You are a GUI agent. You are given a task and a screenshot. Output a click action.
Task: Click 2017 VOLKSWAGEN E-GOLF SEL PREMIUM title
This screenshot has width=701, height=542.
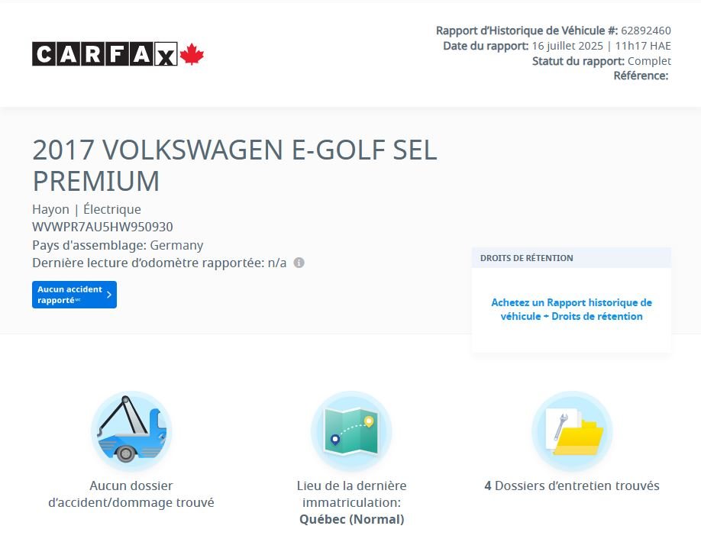click(x=234, y=165)
